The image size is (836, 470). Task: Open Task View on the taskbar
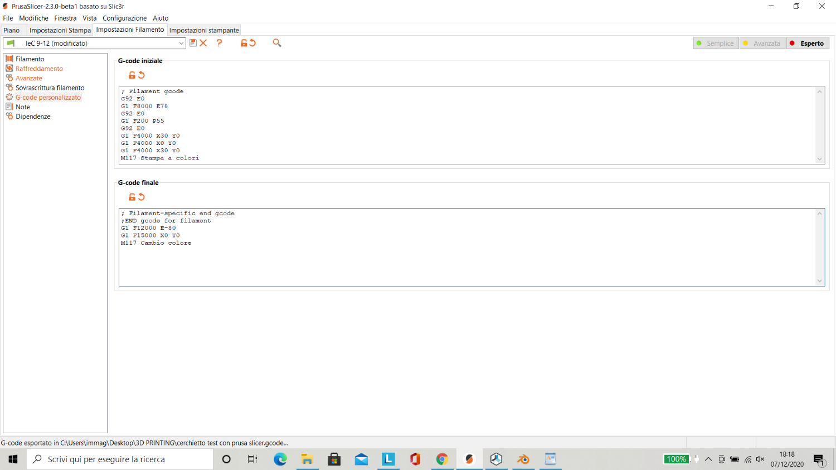[x=252, y=459]
